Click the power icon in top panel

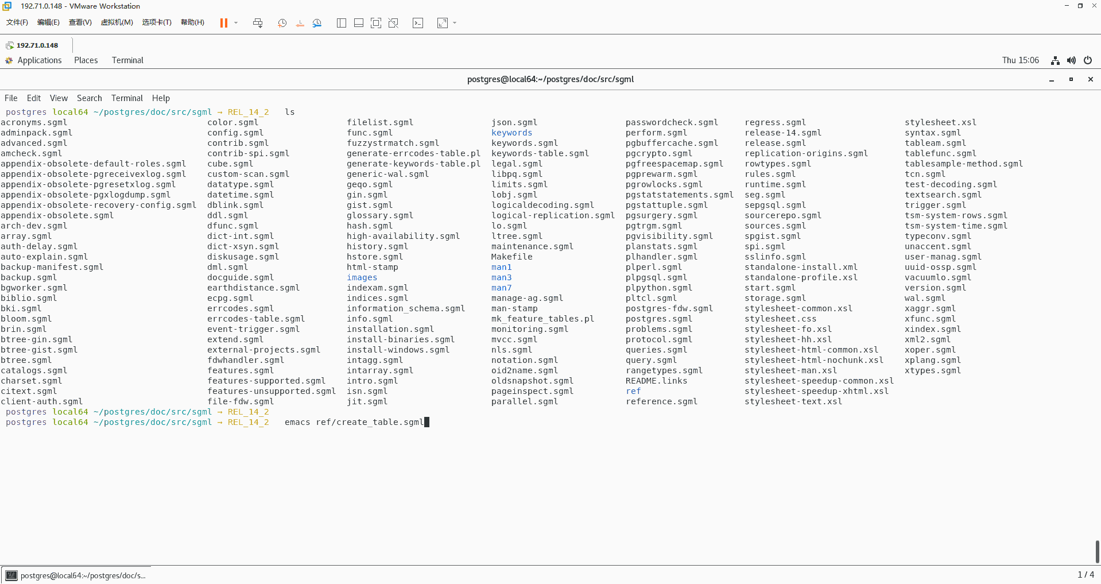click(1088, 60)
